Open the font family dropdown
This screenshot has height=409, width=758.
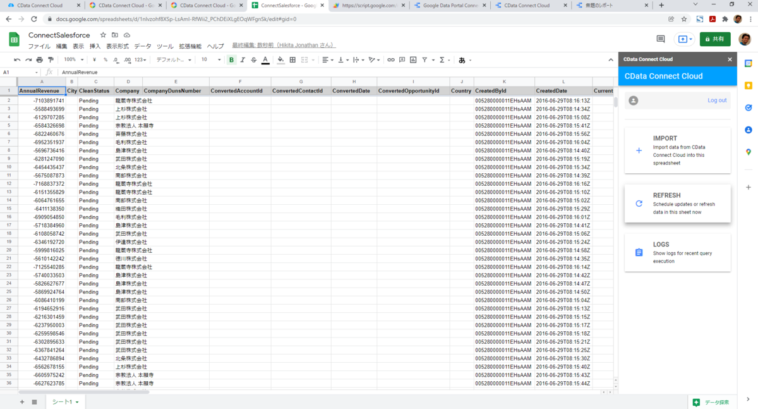coord(173,60)
